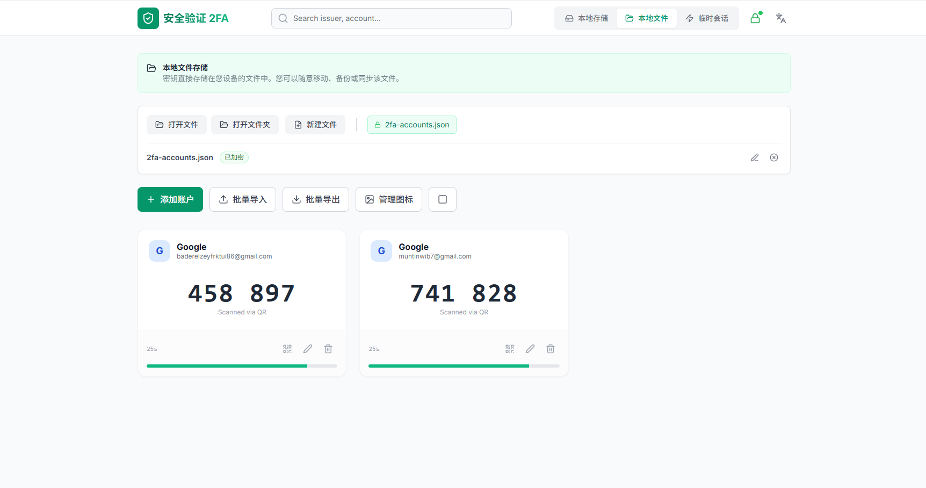Switch to 本地存储 storage mode
Image resolution: width=926 pixels, height=488 pixels.
point(586,18)
